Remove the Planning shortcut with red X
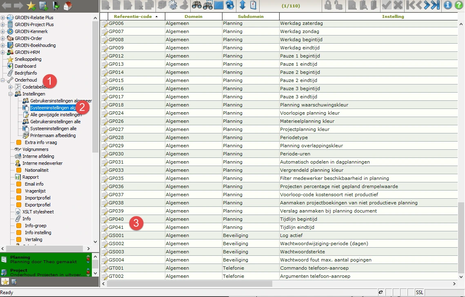 [x=88, y=259]
